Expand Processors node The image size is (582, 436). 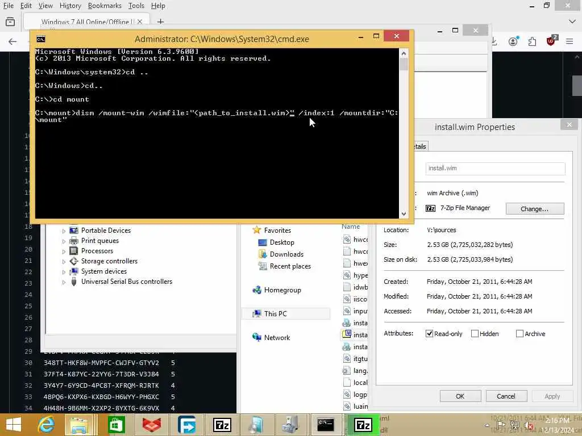pos(64,251)
